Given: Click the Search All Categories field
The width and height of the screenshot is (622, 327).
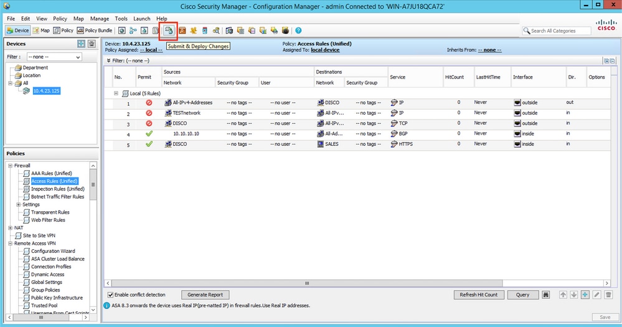Looking at the screenshot, I should point(557,31).
